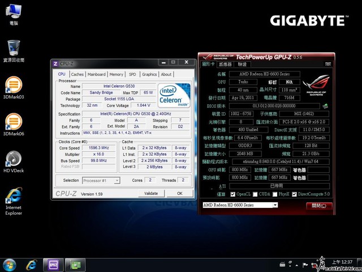Click the Multiplier value x 16.0

(99, 154)
